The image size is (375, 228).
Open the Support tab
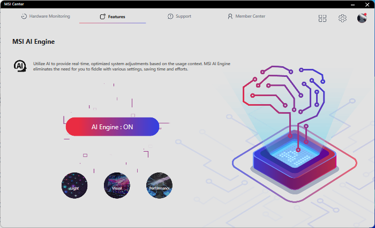tap(179, 16)
